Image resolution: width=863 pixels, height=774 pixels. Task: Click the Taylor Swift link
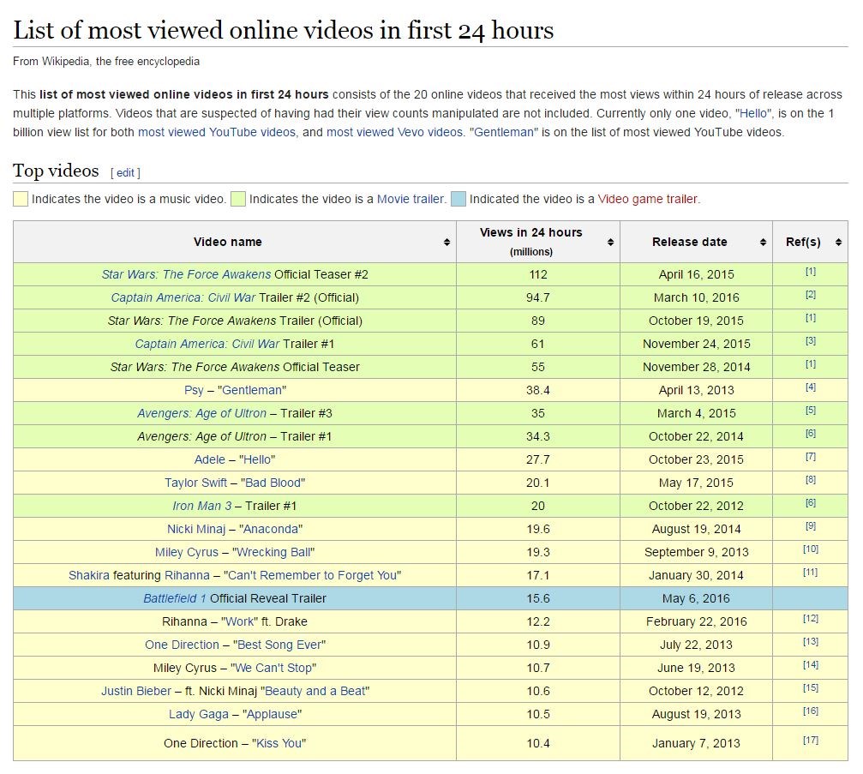tap(196, 483)
